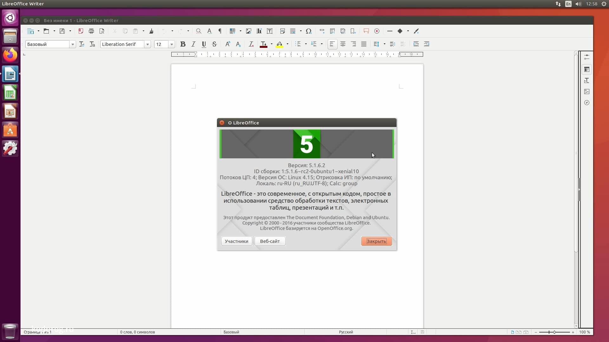Enable justified paragraph alignment
The height and width of the screenshot is (342, 609).
pyautogui.click(x=364, y=44)
